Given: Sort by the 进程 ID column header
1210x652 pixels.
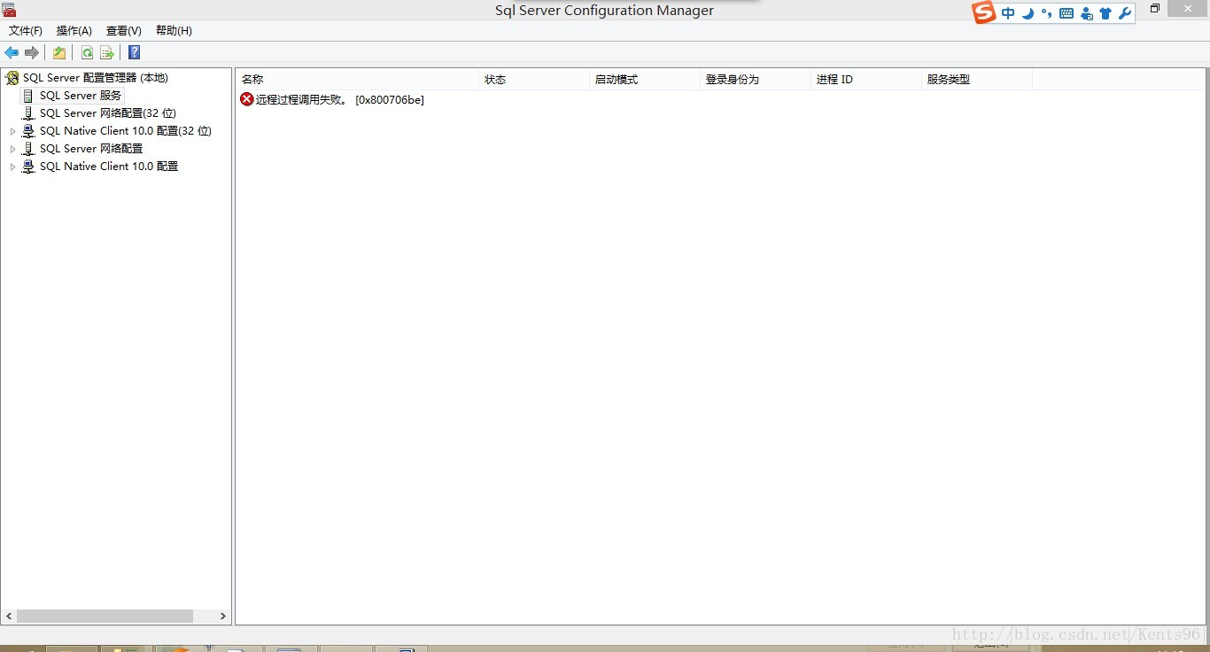Looking at the screenshot, I should [866, 80].
